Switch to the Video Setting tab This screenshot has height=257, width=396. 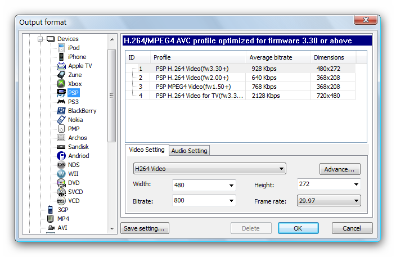pos(147,150)
